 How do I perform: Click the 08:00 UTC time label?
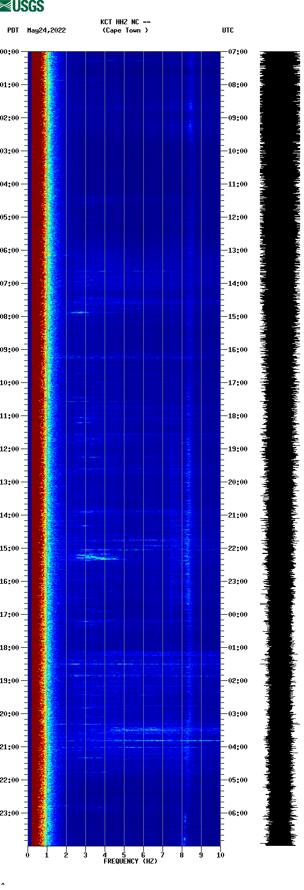click(238, 85)
